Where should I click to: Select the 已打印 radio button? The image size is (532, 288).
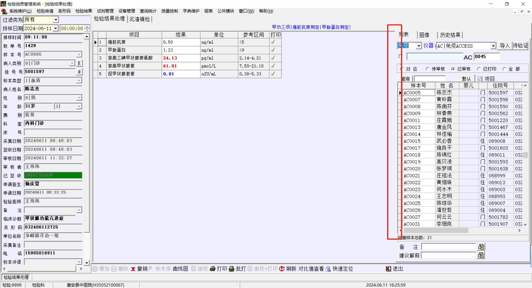479,69
